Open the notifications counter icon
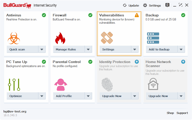The width and height of the screenshot is (192, 120). coord(167,5)
